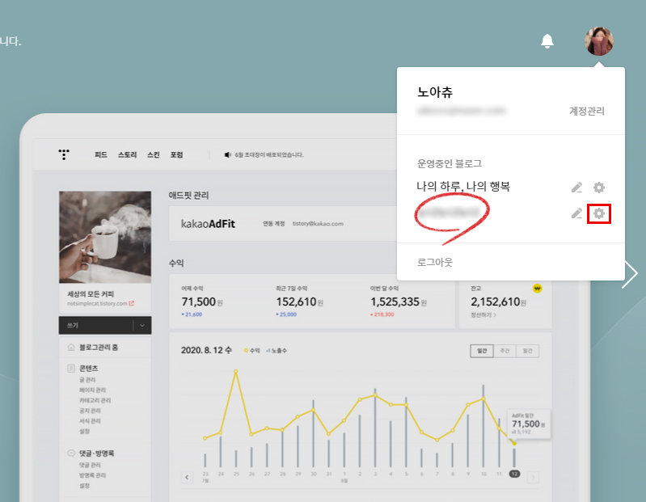Viewport: 646px width, 502px height.
Task: Switch chart to 일간 tab
Action: [482, 351]
